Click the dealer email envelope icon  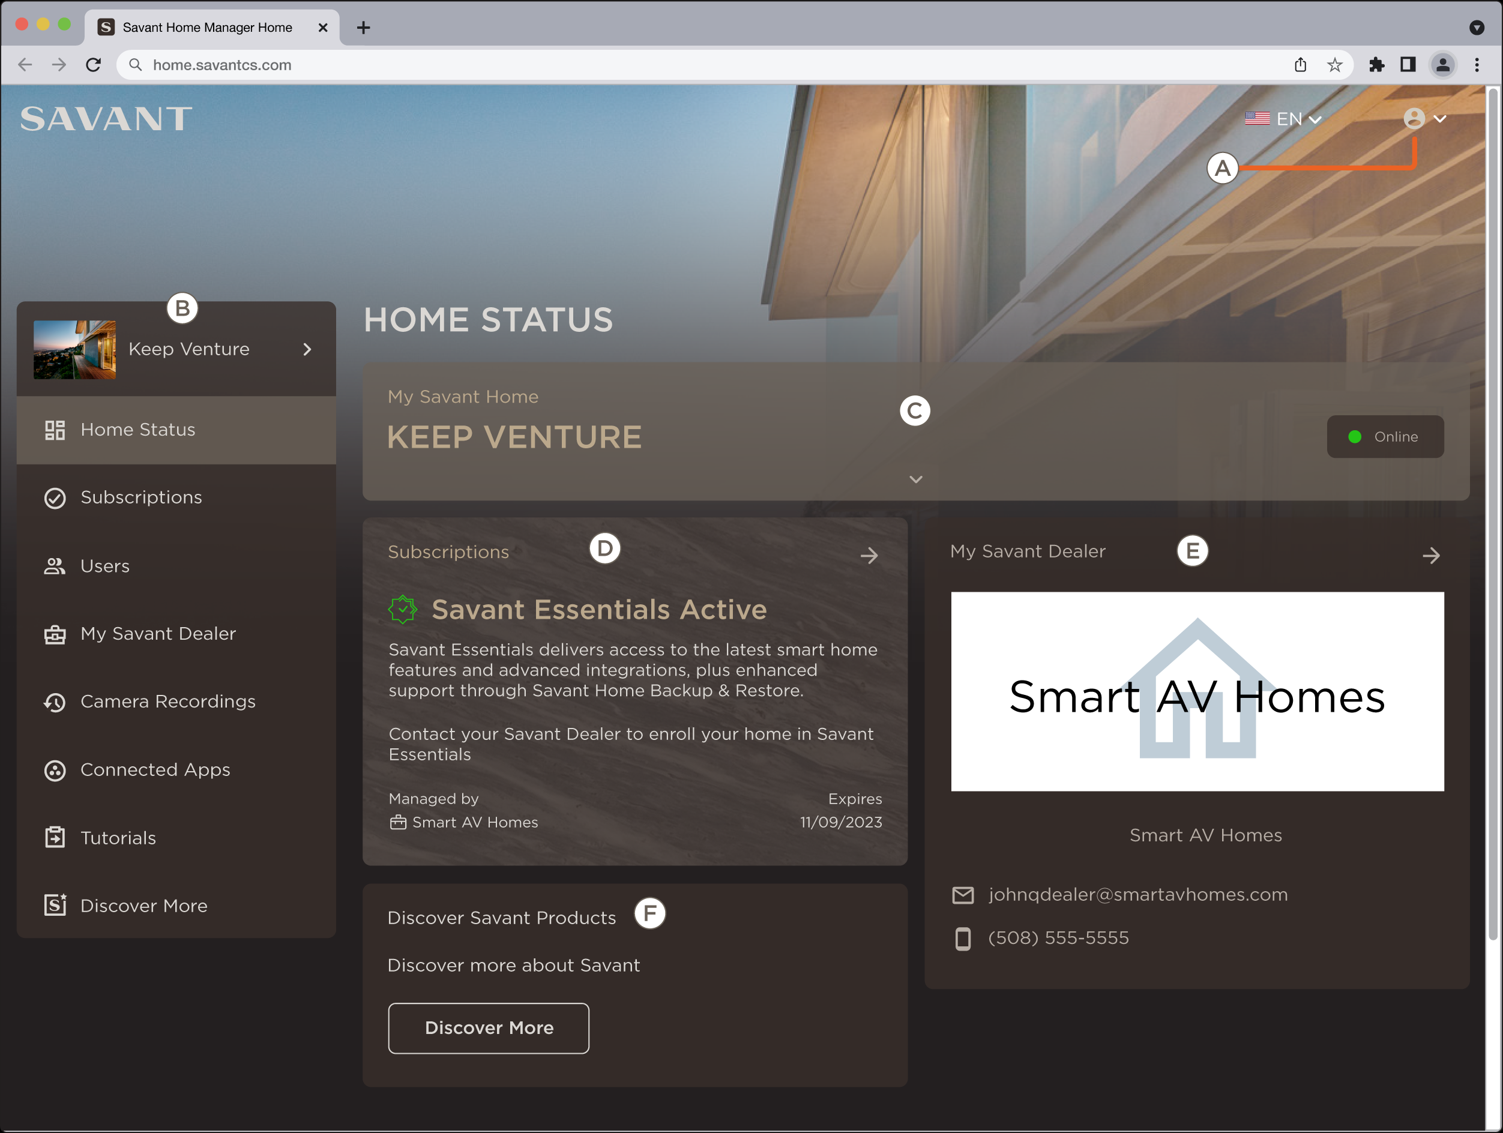(x=963, y=895)
